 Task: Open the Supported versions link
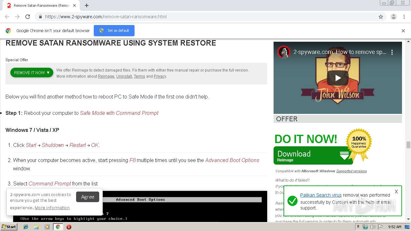click(x=351, y=171)
